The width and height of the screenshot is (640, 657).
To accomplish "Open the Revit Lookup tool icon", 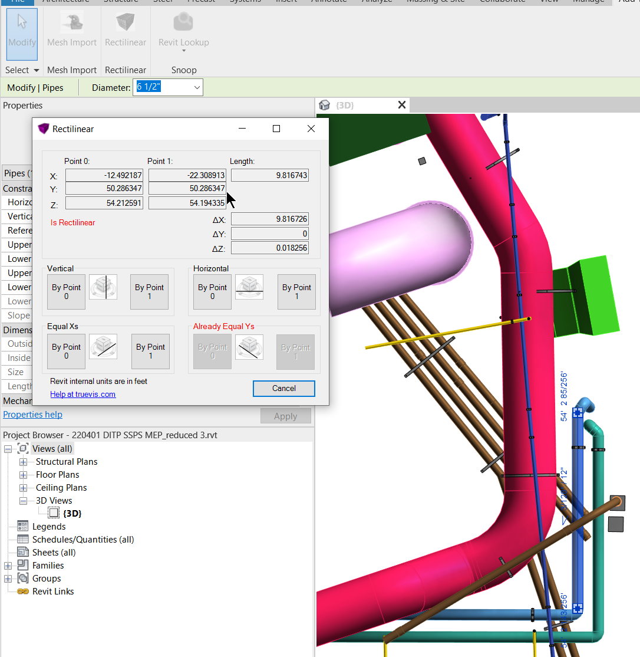I will [183, 22].
